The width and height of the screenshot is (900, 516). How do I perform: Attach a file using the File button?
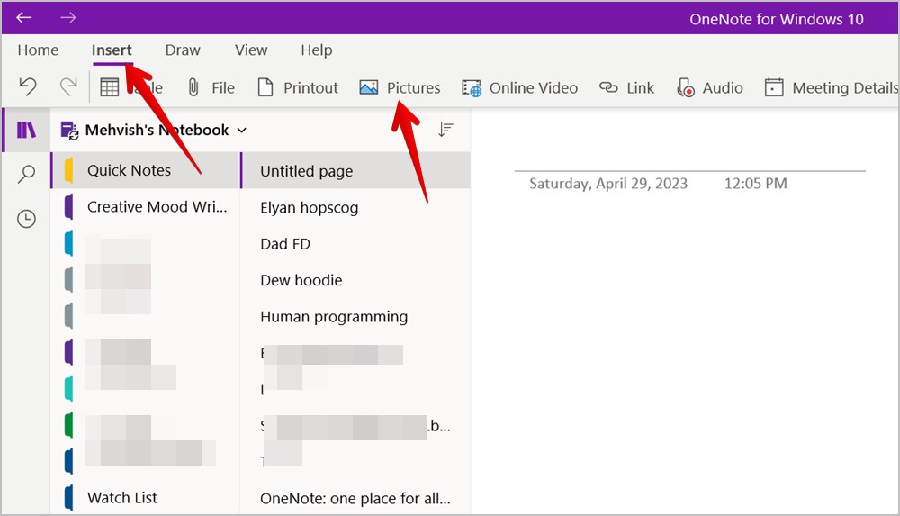211,88
